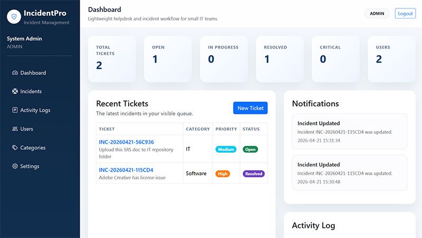Open the first Incident Updated notification
Image resolution: width=422 pixels, height=238 pixels.
tap(350, 131)
